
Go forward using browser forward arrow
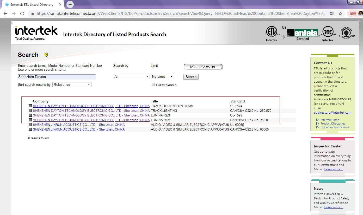point(14,14)
